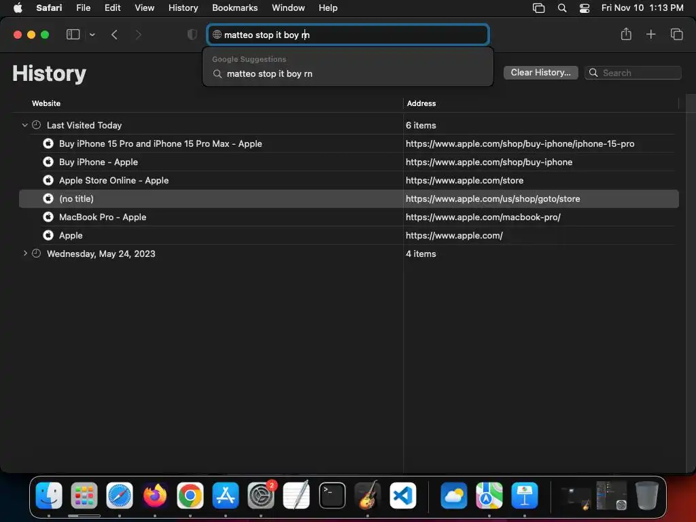The width and height of the screenshot is (696, 522).
Task: Open TextEdit from the Dock
Action: (296, 495)
